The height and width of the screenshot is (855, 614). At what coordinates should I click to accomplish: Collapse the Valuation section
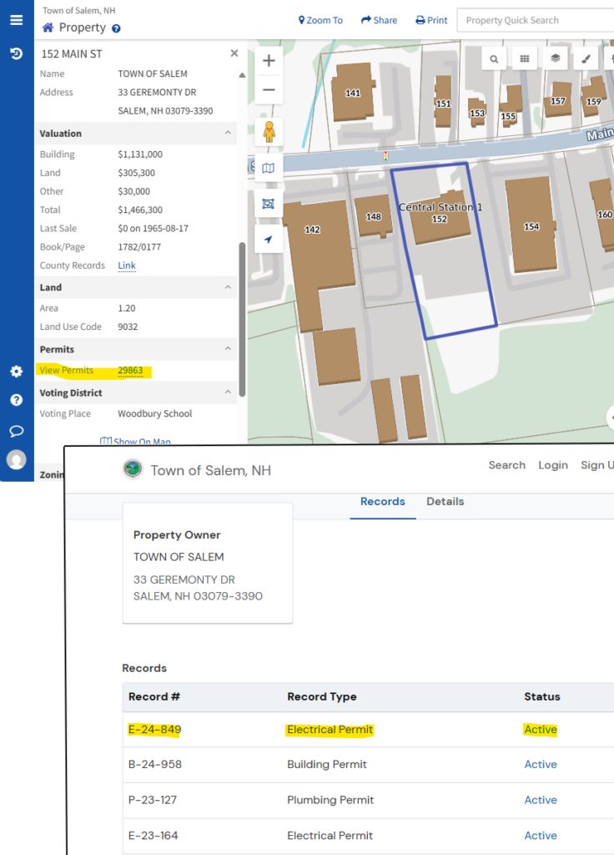pyautogui.click(x=228, y=134)
